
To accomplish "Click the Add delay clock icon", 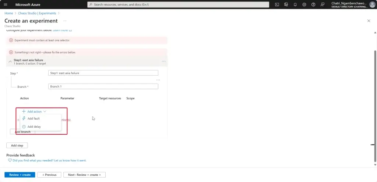I will pyautogui.click(x=24, y=127).
